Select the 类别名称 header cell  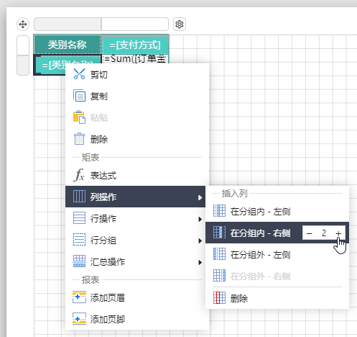[x=67, y=45]
